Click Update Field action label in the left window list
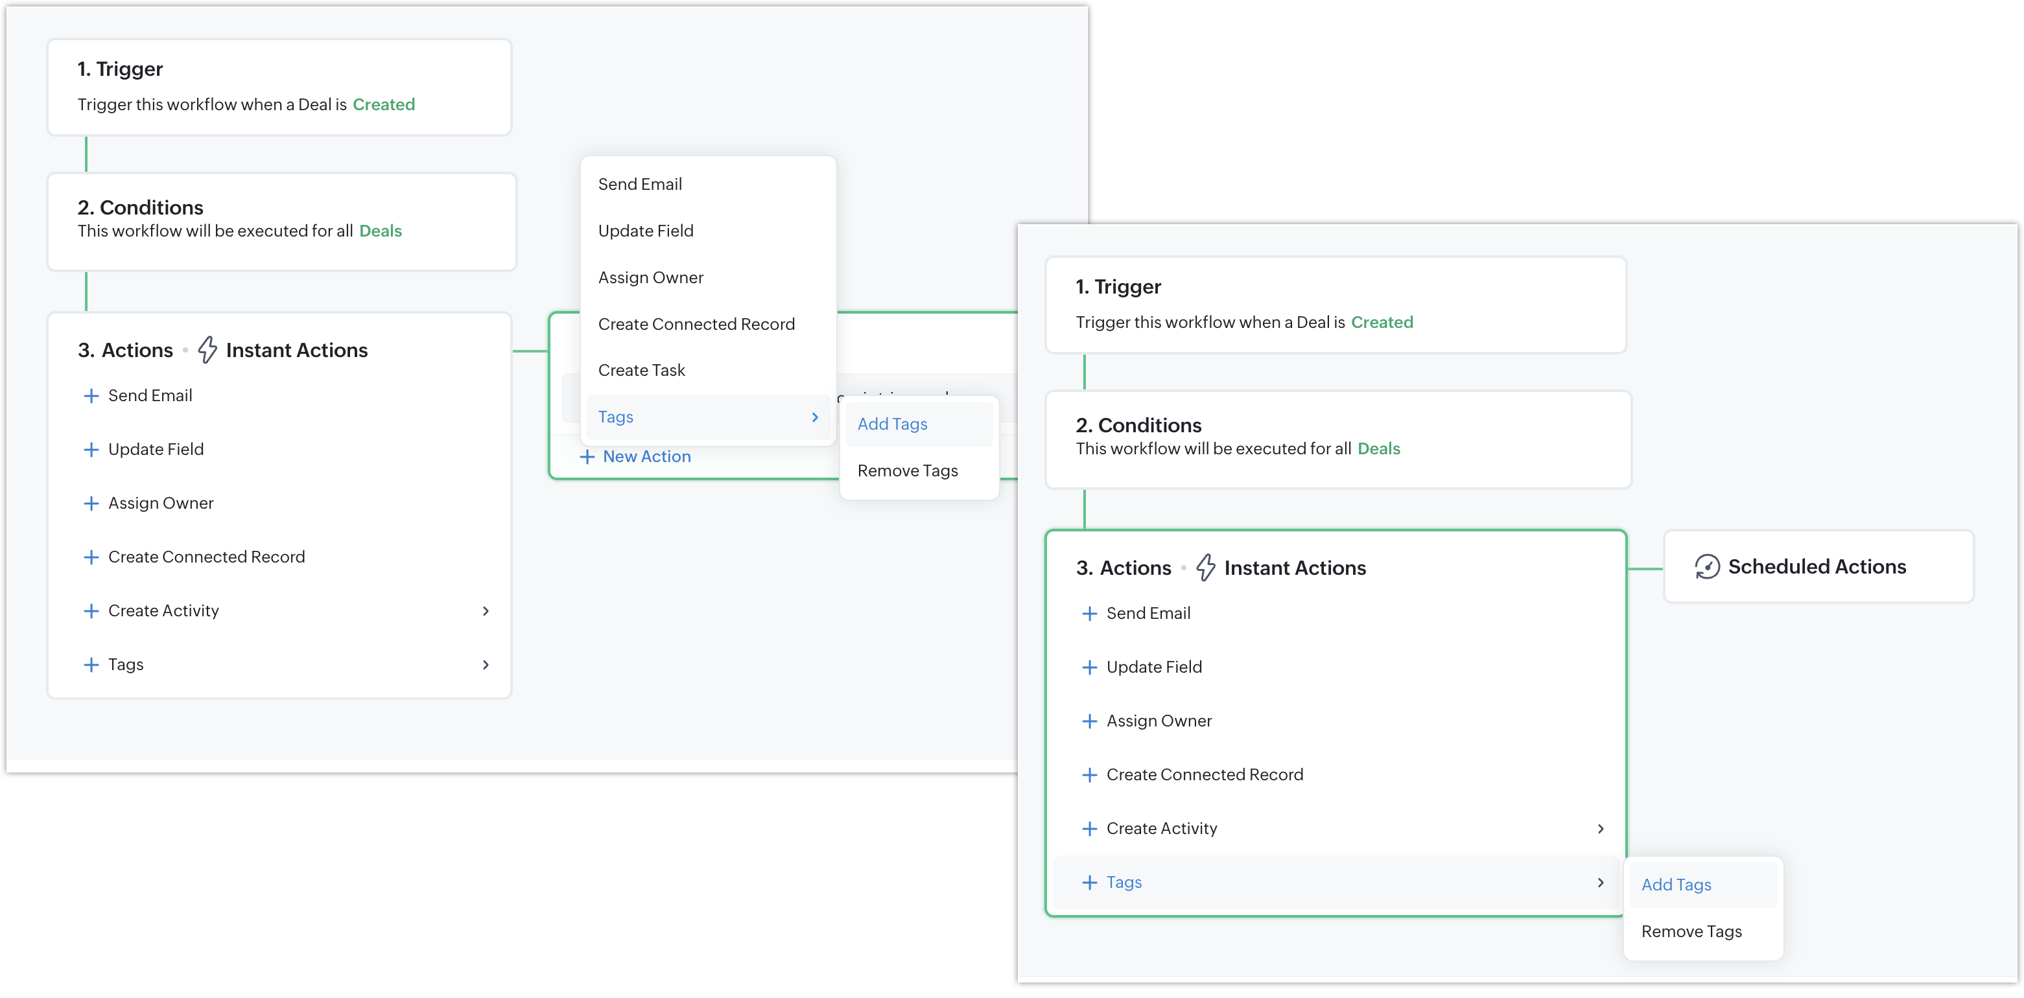Image resolution: width=2024 pixels, height=998 pixels. [156, 449]
